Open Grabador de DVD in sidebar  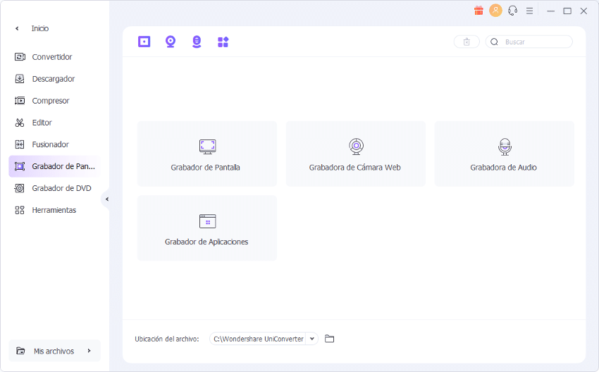[x=61, y=188]
